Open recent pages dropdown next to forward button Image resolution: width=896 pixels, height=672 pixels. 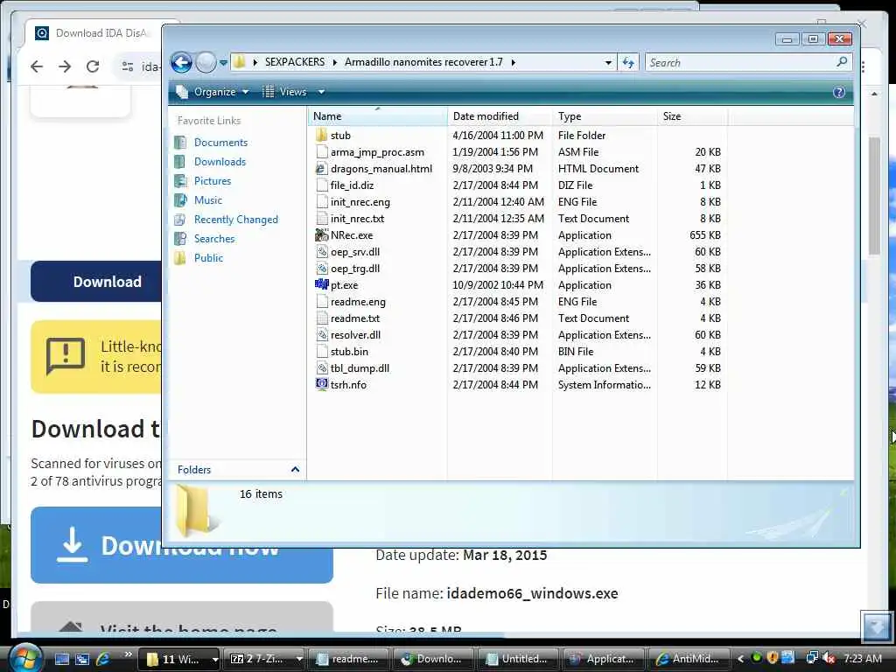tap(223, 62)
